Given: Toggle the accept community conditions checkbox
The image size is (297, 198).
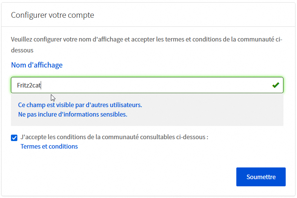Looking at the screenshot, I should (x=14, y=138).
